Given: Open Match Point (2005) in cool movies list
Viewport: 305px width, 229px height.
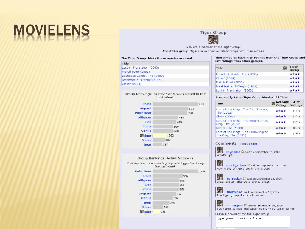Looking at the screenshot, I should coord(136,72).
